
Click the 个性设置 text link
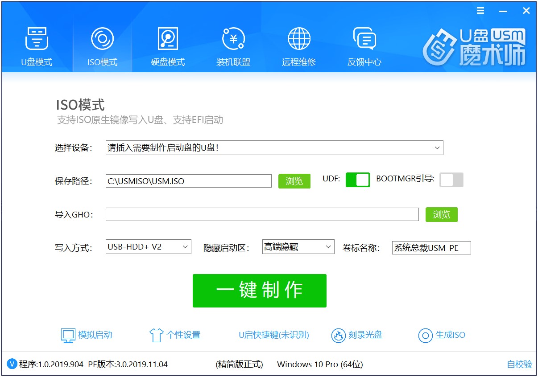183,335
